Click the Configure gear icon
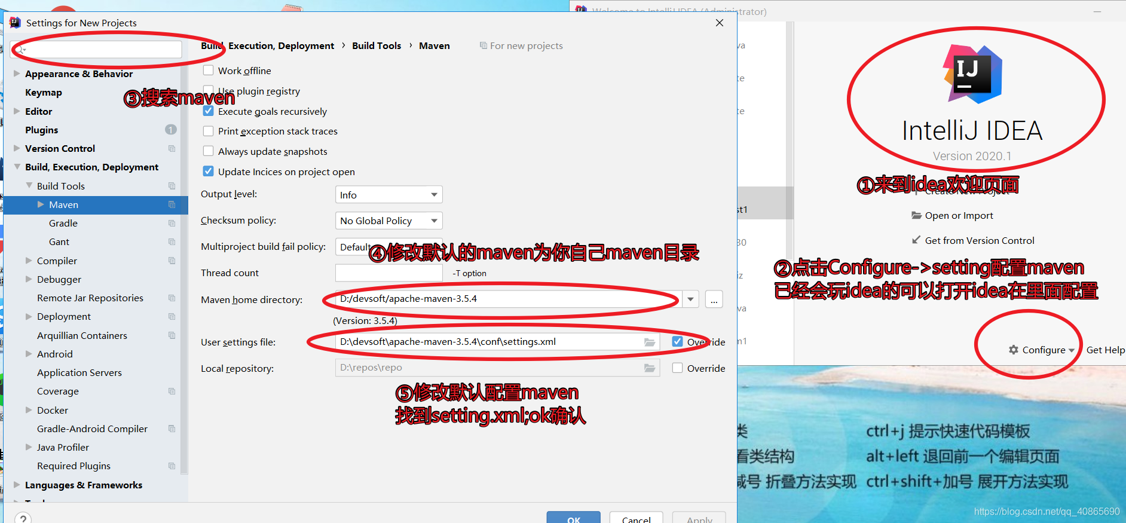Viewport: 1126px width, 523px height. (x=1014, y=350)
